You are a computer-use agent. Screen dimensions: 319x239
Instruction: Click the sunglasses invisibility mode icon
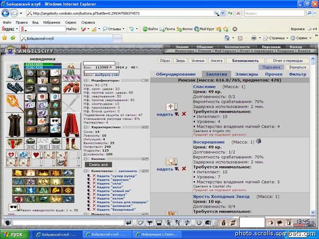coord(14,207)
